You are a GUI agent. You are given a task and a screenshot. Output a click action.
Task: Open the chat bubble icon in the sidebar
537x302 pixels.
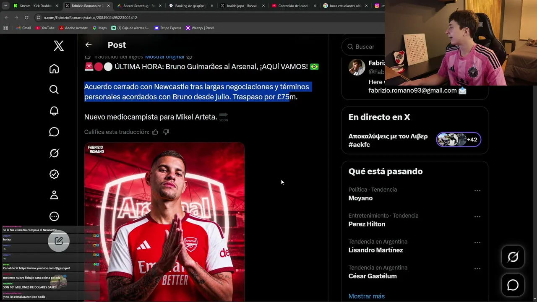(54, 132)
